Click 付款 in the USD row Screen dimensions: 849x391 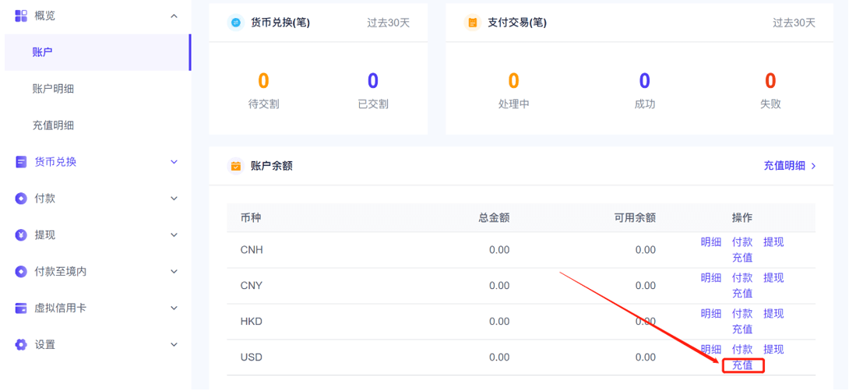pyautogui.click(x=742, y=349)
